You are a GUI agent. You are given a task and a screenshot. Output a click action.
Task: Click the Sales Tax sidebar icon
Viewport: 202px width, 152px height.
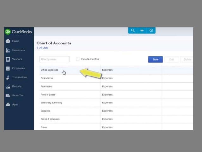(8, 96)
